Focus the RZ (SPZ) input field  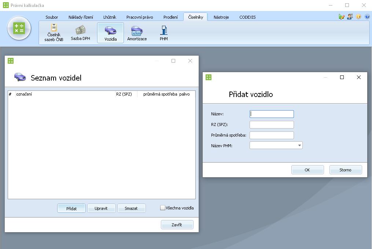272,125
